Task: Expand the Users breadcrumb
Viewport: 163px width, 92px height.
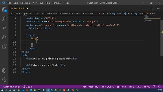Action: (x=19, y=14)
